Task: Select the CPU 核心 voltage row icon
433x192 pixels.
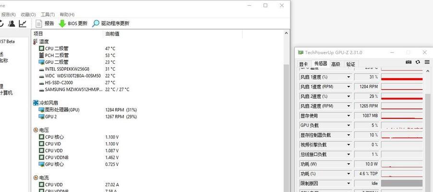Action: tap(41, 137)
